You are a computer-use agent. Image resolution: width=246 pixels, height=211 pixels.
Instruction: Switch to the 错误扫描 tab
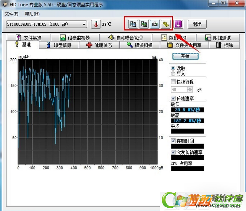139,45
